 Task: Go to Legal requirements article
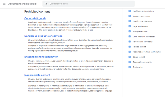pos(140,26)
